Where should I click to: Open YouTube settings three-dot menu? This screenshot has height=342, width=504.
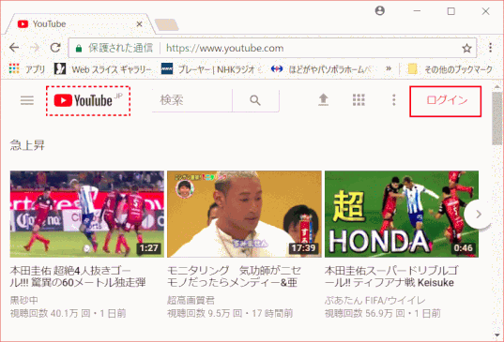coord(394,99)
